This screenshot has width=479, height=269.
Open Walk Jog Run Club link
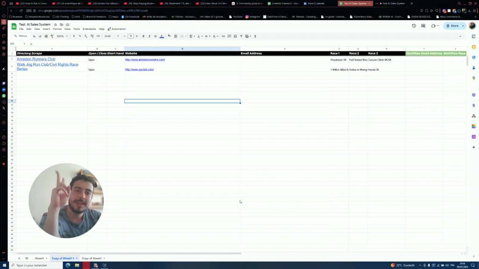tap(47, 67)
